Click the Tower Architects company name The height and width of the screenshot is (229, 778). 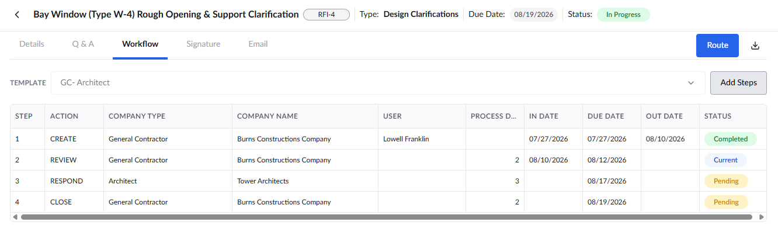263,181
